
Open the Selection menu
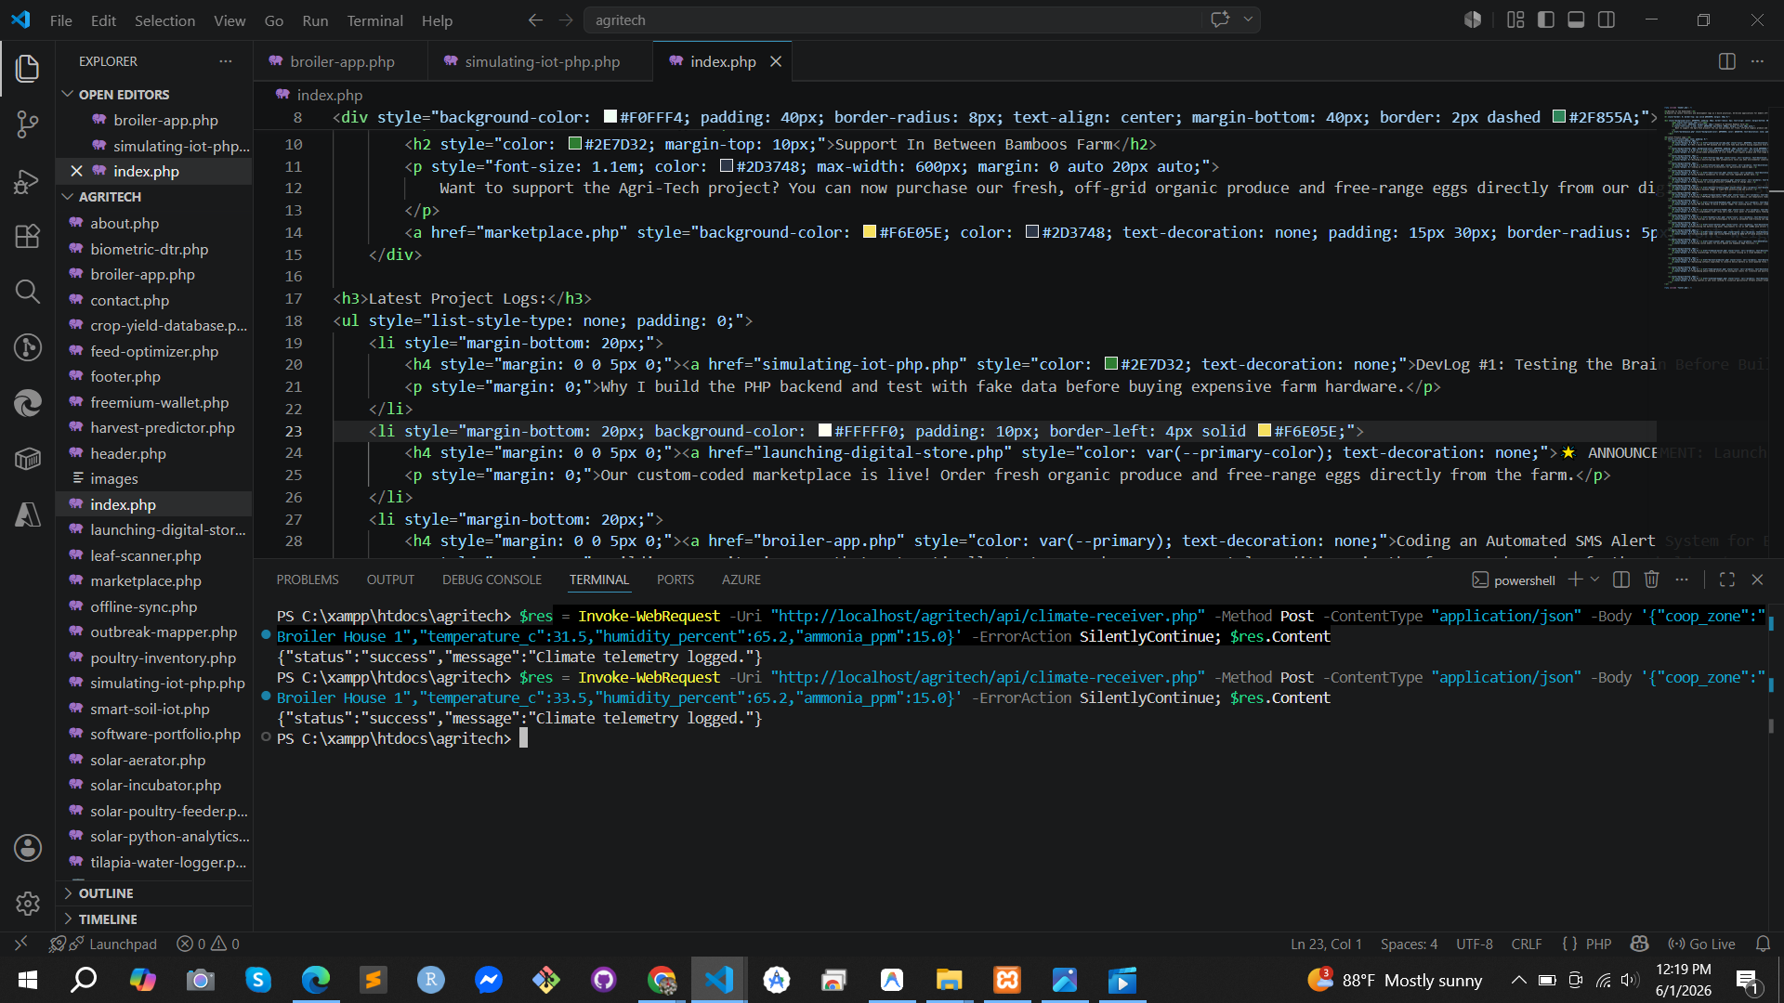pos(164,20)
